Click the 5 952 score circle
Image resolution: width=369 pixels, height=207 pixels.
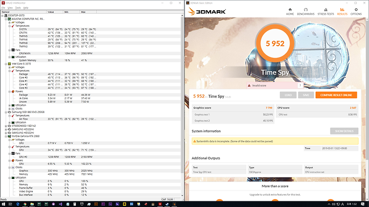(275, 43)
